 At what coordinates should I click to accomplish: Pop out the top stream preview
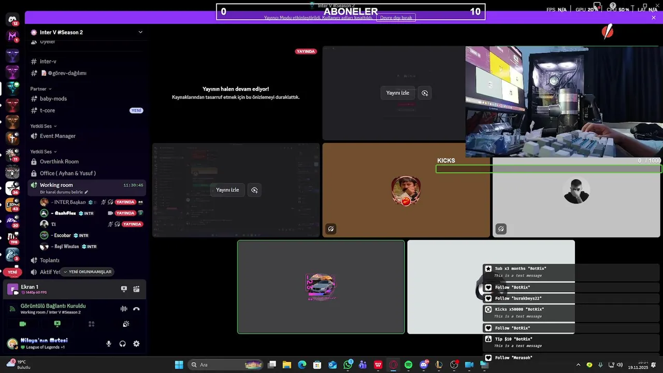tap(425, 93)
